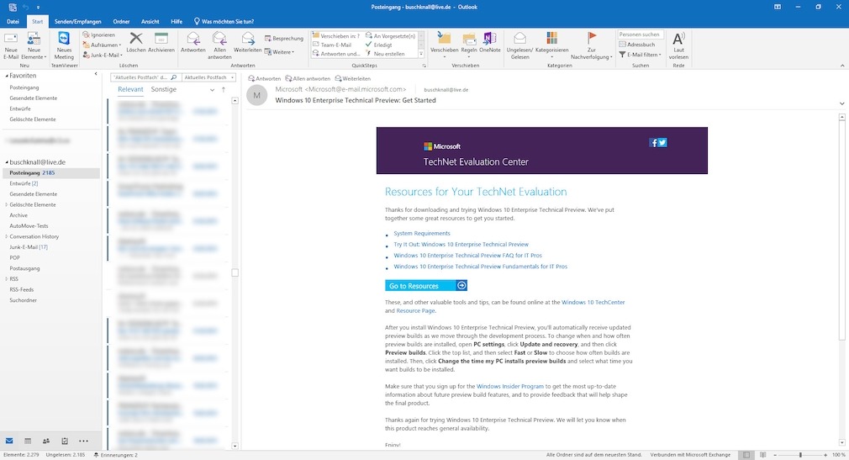This screenshot has height=460, width=849.
Task: Expand the Conversation History folder
Action: coord(6,236)
